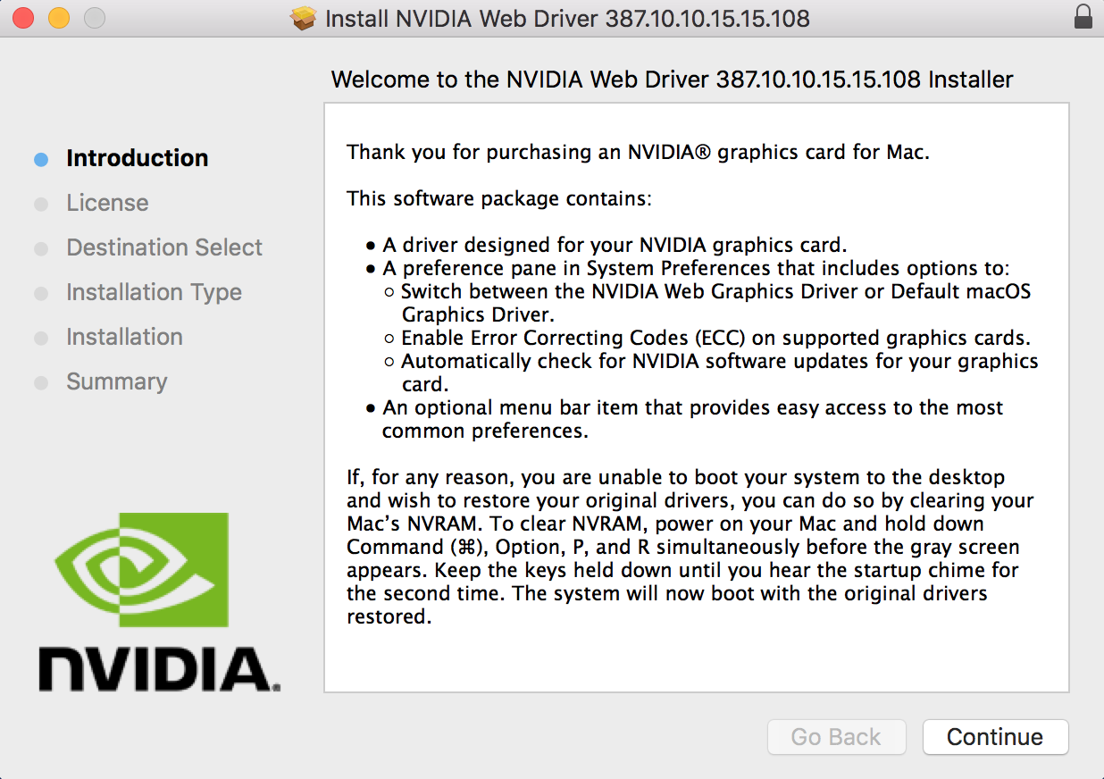Select the Introduction step in sidebar
Screen dimensions: 1104x779
(137, 158)
